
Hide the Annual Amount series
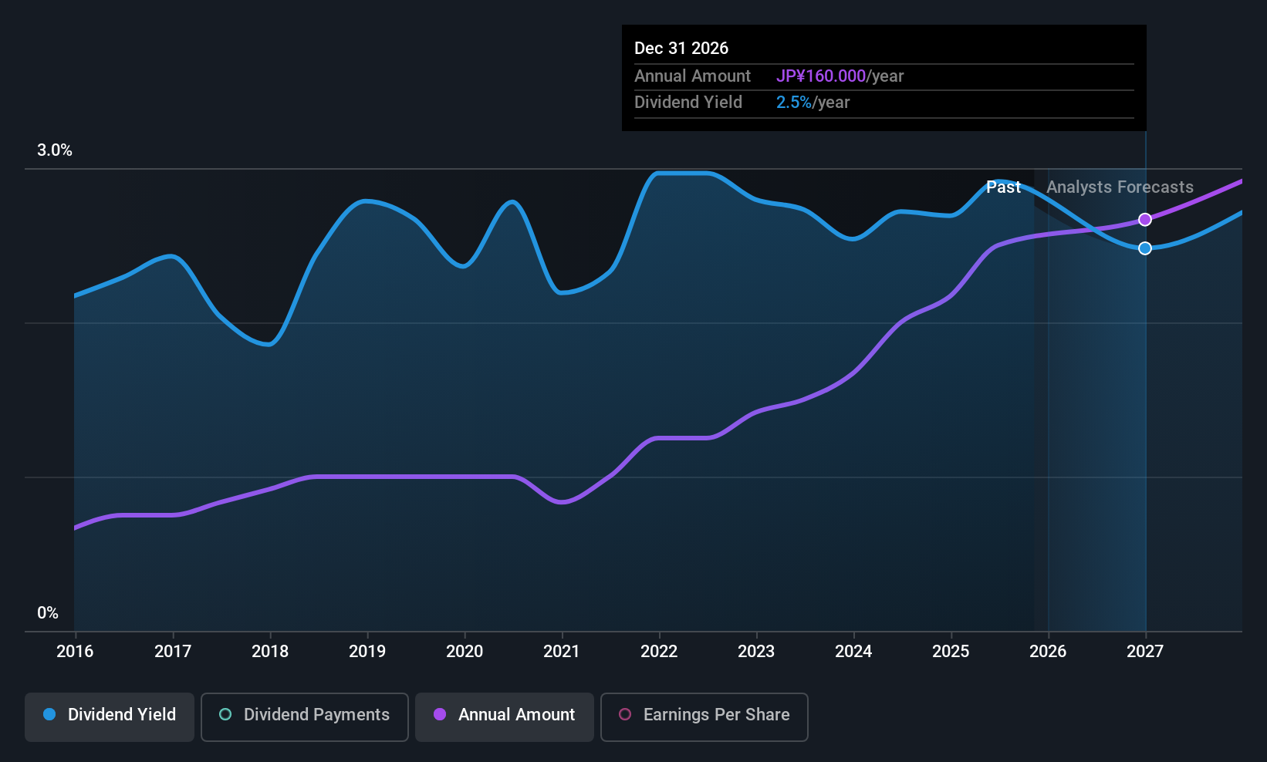[x=505, y=716]
